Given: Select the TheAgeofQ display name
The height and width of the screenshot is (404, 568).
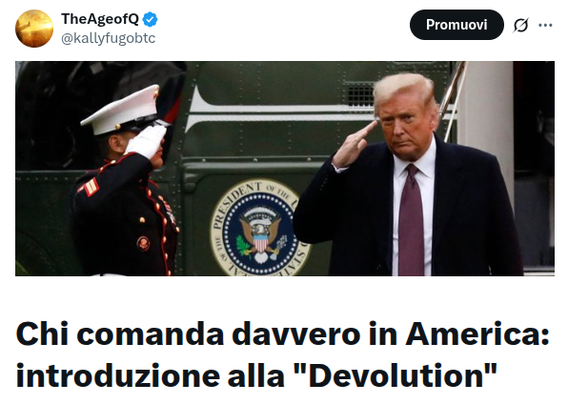Looking at the screenshot, I should (x=100, y=19).
